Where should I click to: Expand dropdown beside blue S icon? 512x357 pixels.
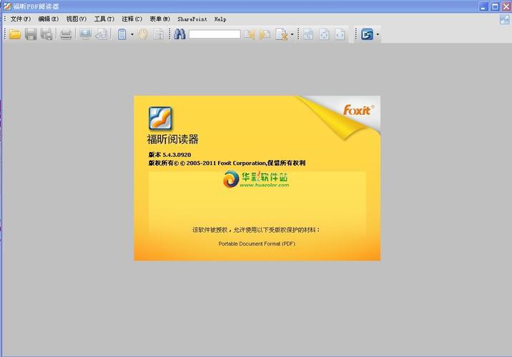pos(378,34)
